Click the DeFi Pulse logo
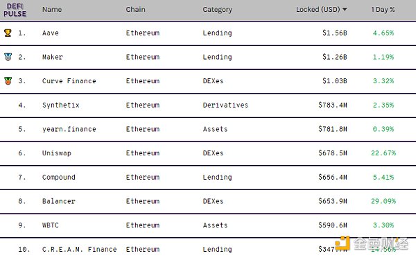 point(15,10)
